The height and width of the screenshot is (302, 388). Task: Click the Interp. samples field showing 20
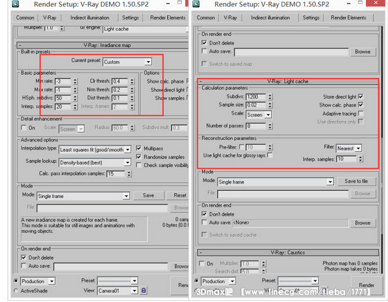pyautogui.click(x=63, y=107)
